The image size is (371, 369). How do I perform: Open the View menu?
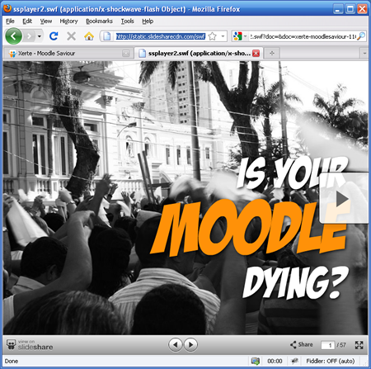pyautogui.click(x=46, y=21)
